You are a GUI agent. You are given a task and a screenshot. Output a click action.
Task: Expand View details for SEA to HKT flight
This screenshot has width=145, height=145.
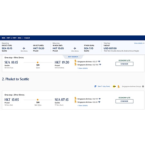(82, 68)
